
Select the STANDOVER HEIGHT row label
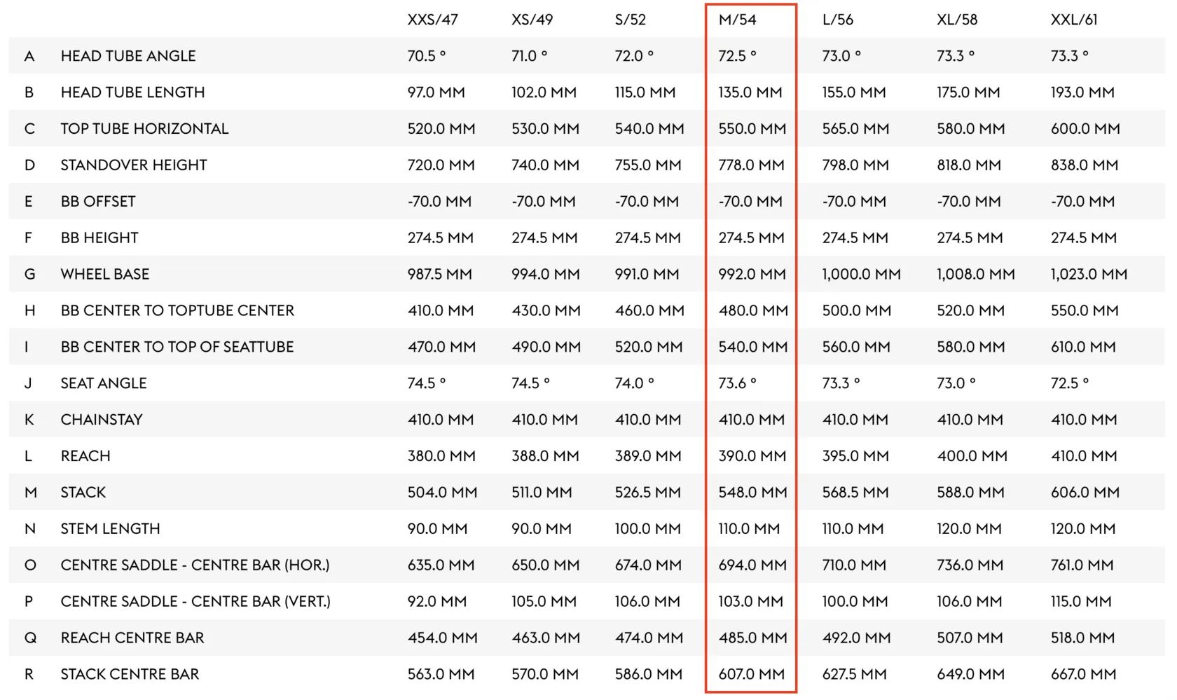point(134,165)
